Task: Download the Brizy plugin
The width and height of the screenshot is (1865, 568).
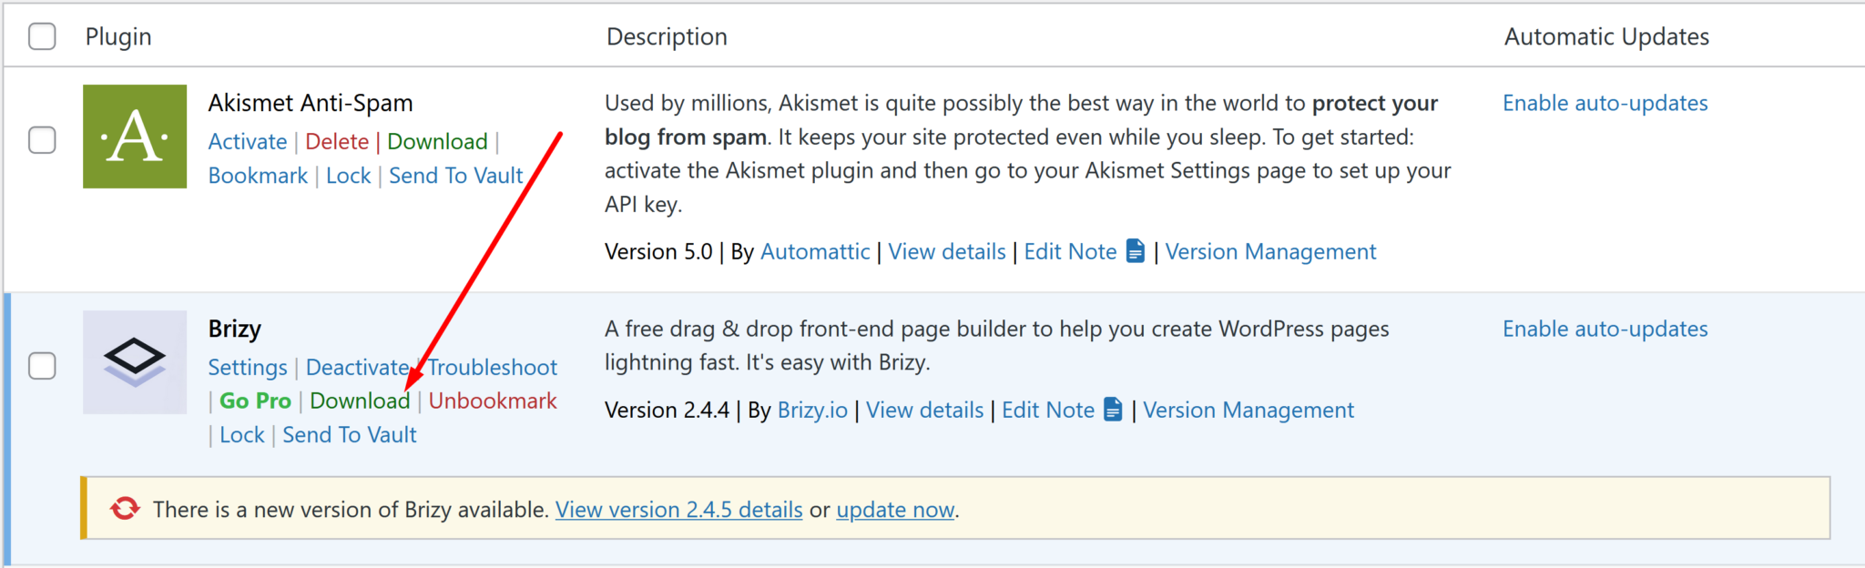Action: [360, 401]
